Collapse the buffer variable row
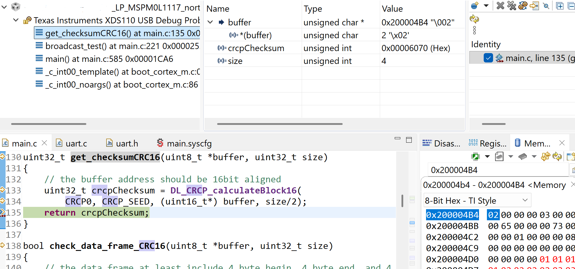The width and height of the screenshot is (575, 269). 210,22
